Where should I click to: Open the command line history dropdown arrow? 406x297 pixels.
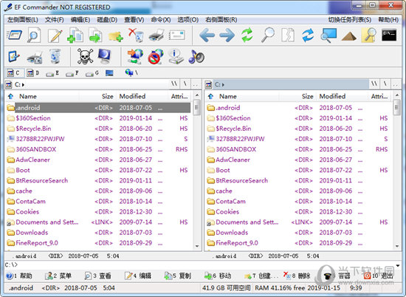[x=398, y=265]
